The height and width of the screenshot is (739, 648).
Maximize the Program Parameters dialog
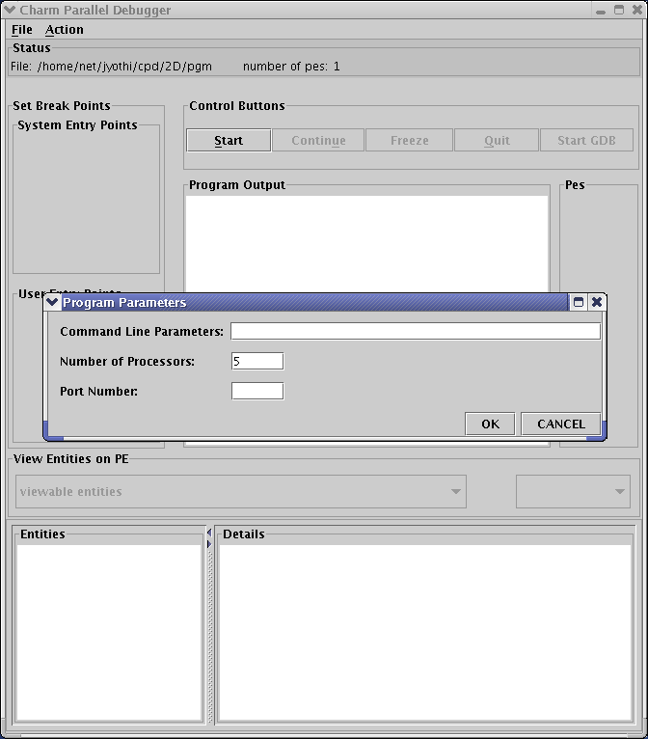pos(579,302)
